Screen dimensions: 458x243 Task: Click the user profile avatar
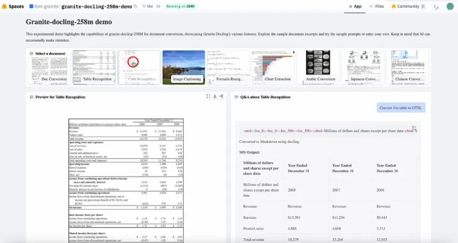(450, 6)
